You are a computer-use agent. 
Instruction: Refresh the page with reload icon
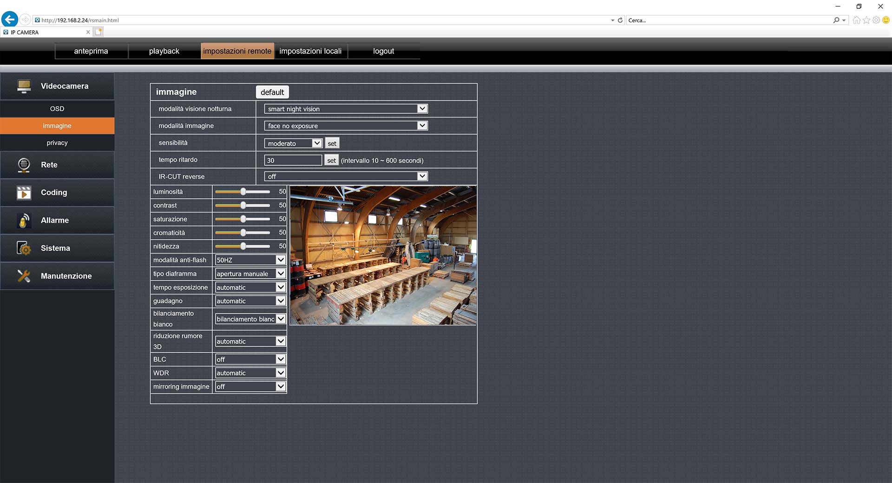pyautogui.click(x=620, y=20)
